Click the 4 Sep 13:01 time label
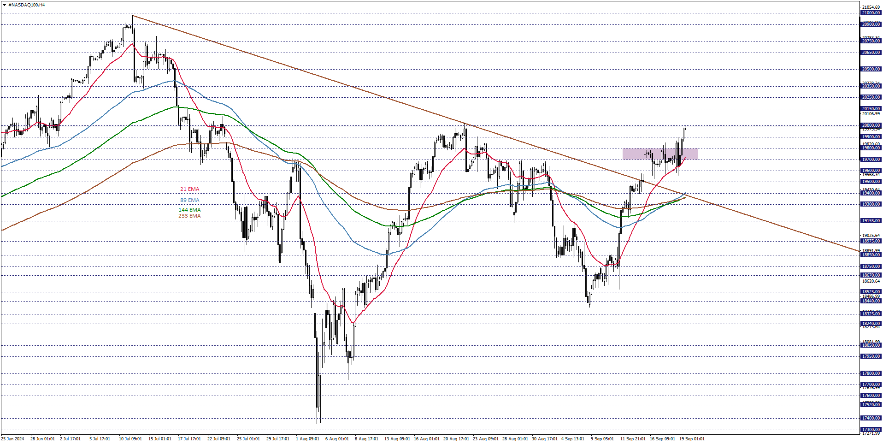The width and height of the screenshot is (883, 444). [x=573, y=439]
